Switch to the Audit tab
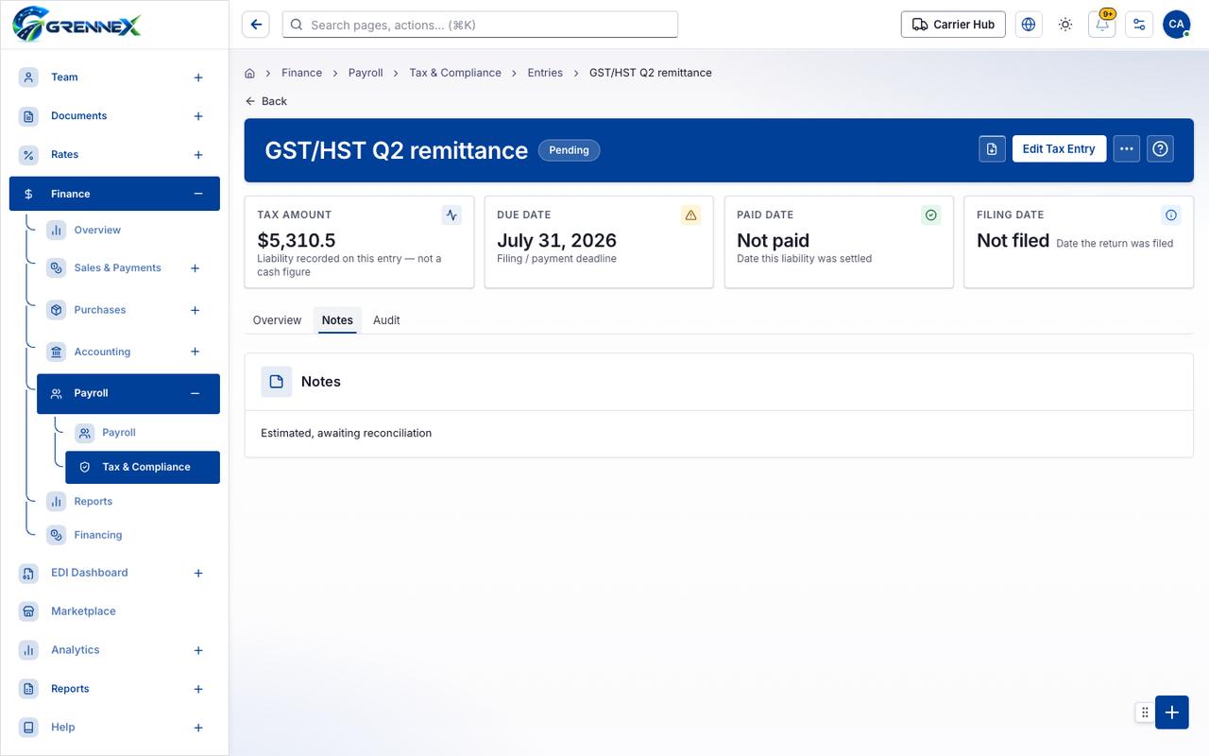 (386, 320)
